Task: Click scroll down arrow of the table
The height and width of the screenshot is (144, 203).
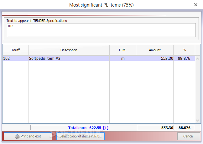Action: point(197,120)
